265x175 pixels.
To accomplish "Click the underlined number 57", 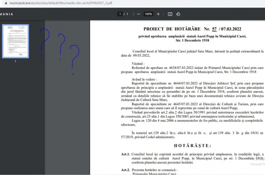I will point(214,29).
